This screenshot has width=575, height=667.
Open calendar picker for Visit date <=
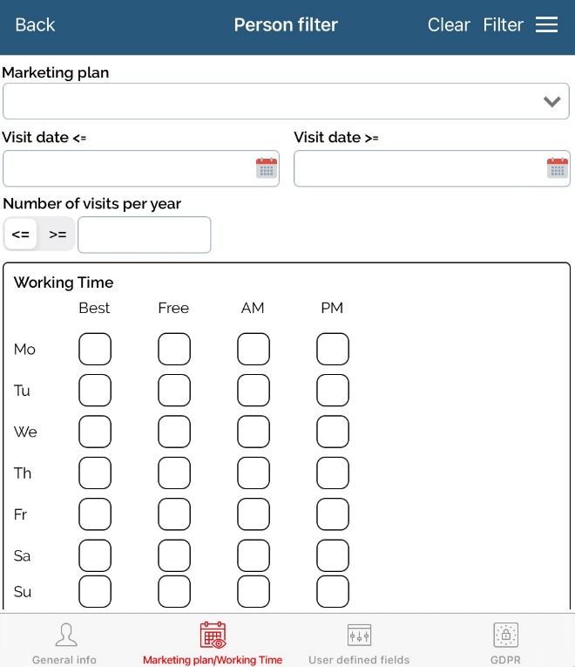click(266, 168)
